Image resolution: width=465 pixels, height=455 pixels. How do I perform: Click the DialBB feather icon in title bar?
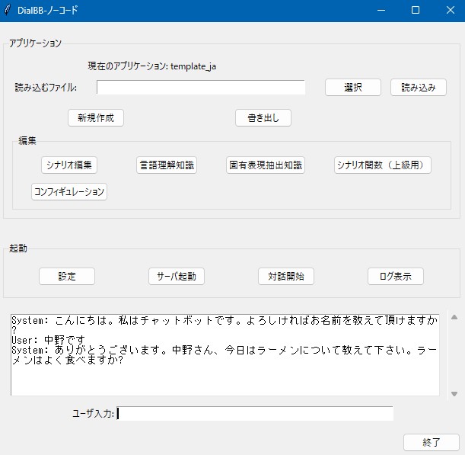pyautogui.click(x=8, y=11)
